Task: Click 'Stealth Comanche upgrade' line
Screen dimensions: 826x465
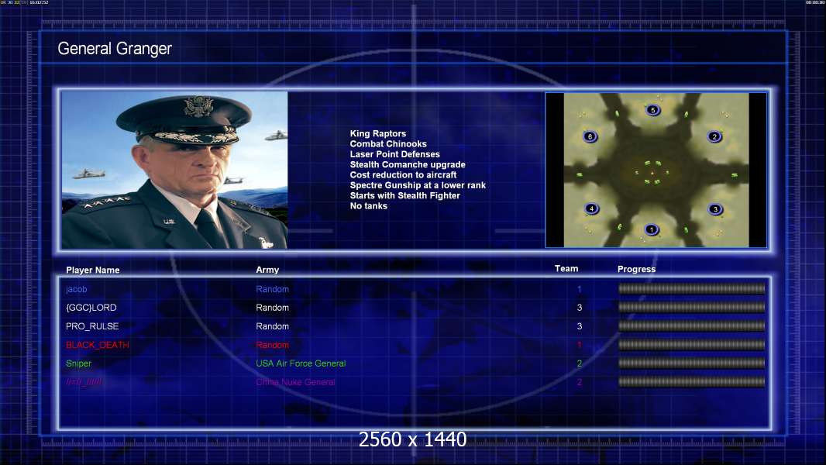Action: [x=408, y=165]
